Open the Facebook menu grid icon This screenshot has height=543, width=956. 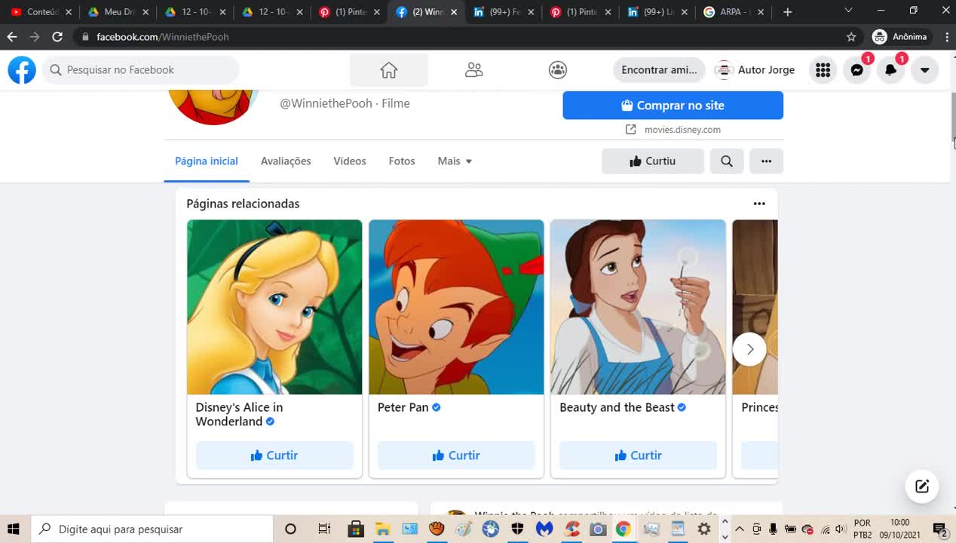pos(823,70)
